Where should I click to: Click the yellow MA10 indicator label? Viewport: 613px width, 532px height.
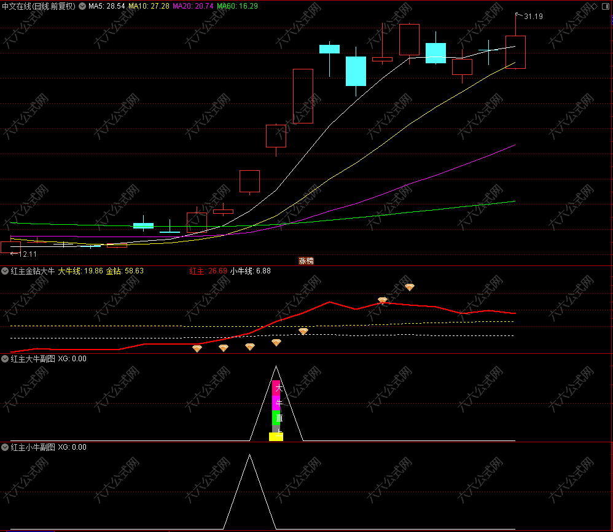click(148, 6)
